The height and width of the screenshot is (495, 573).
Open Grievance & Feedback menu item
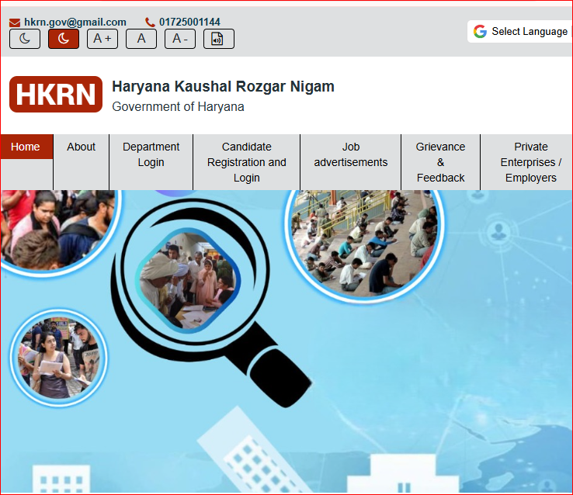[x=441, y=162]
